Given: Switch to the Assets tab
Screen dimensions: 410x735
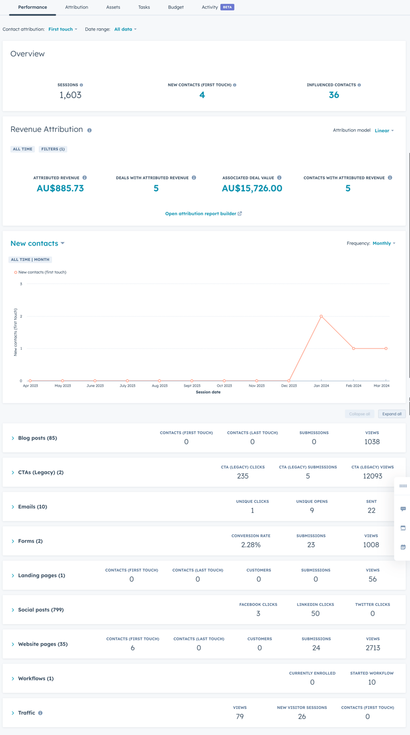Looking at the screenshot, I should 113,7.
